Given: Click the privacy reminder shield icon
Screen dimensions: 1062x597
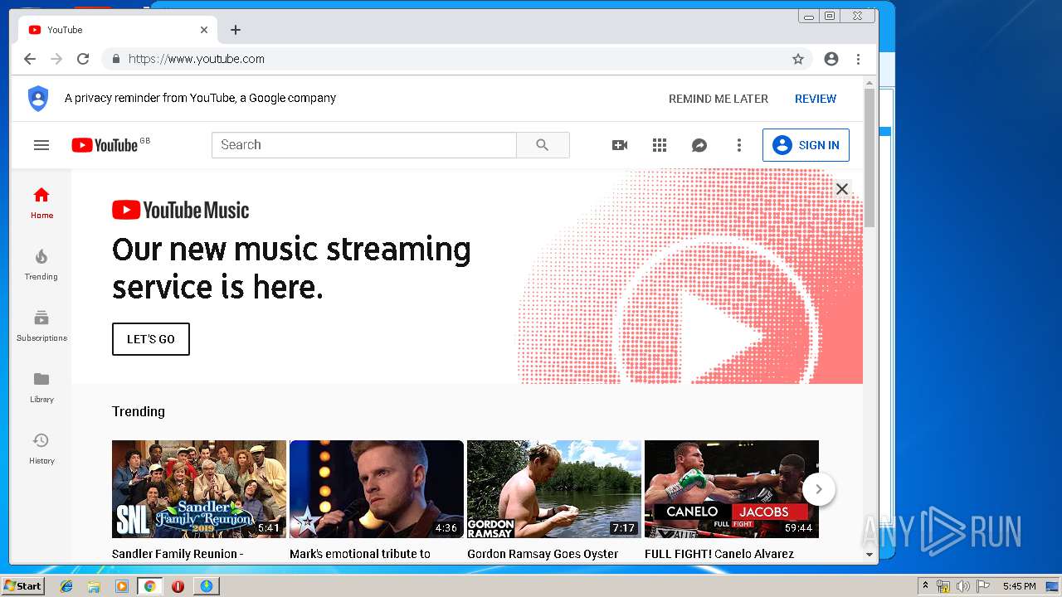Looking at the screenshot, I should click(x=38, y=98).
